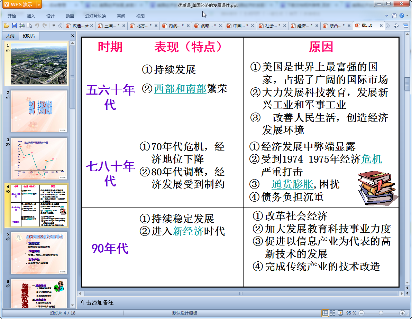Close the slide thumbnail pane
412x319 pixels.
pyautogui.click(x=73, y=36)
